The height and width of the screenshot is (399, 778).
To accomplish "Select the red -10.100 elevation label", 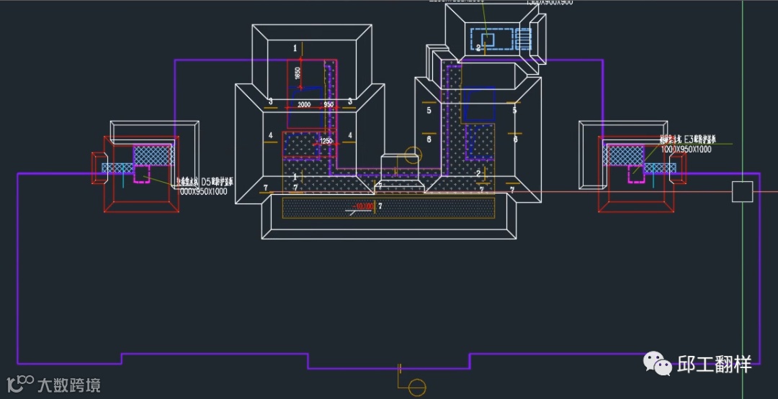I will point(363,206).
